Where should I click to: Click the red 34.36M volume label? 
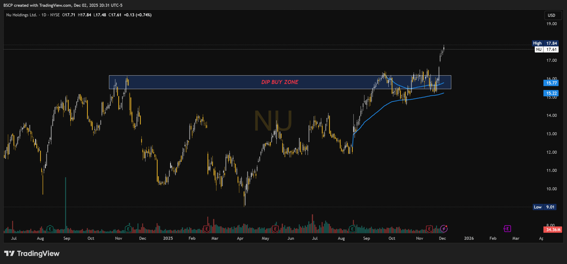coord(553,229)
